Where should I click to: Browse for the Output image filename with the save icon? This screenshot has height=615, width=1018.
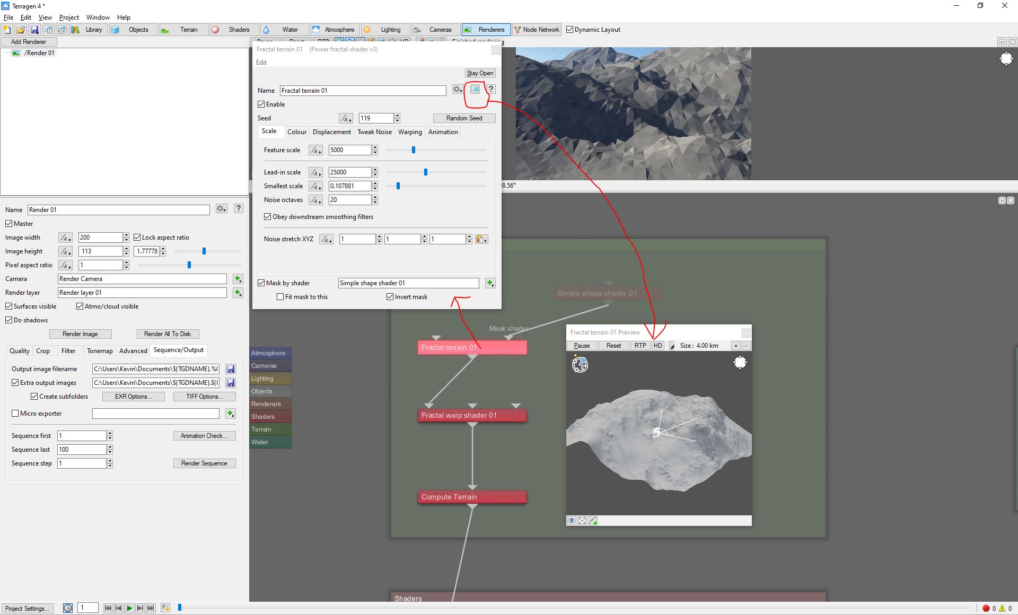click(231, 369)
